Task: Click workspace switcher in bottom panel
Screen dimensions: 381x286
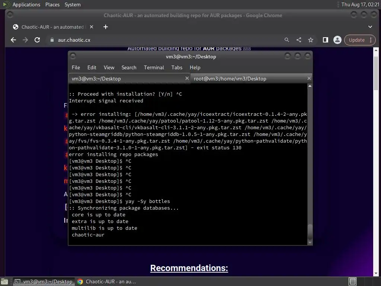Action: [353, 282]
